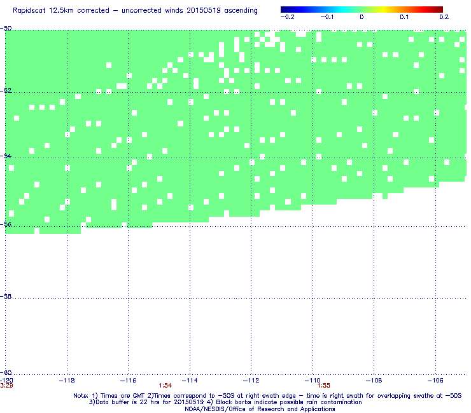Viewport: 471px width, 413px height.
Task: Click the colorbar legend gradient
Action: tap(362, 10)
